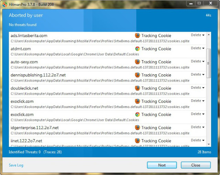Screen dimensions: 220x175
Task: Click Chrome icon in atdmt.com row
Action: pyautogui.click(x=137, y=48)
